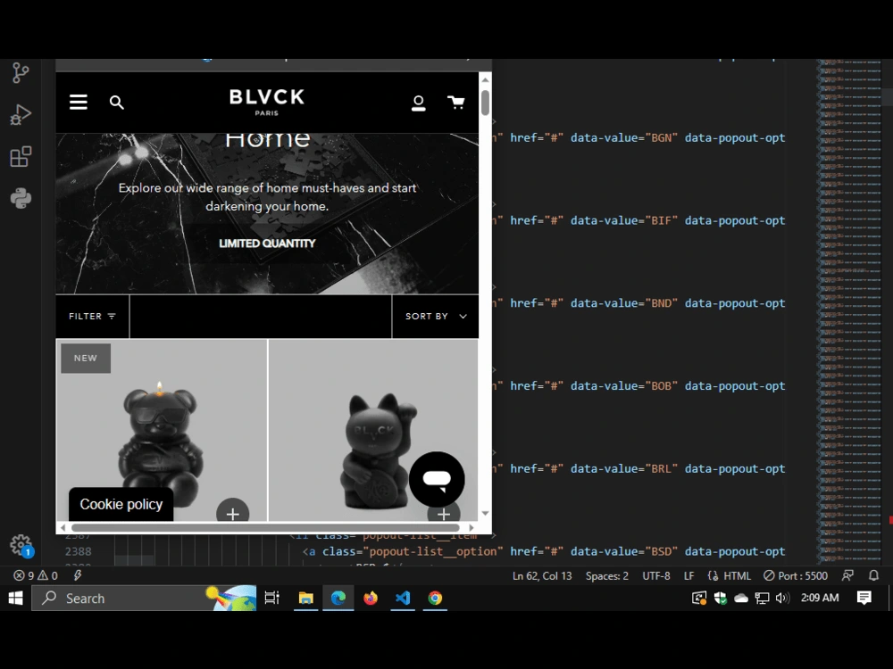Image resolution: width=893 pixels, height=669 pixels.
Task: Open OneDrive cloud tray icon
Action: click(x=741, y=598)
